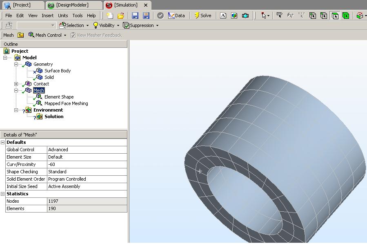Image resolution: width=367 pixels, height=244 pixels.
Task: Collapse the Statistics section in details
Action: 3,194
